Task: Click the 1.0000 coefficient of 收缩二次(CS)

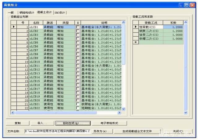Action: click(x=173, y=38)
